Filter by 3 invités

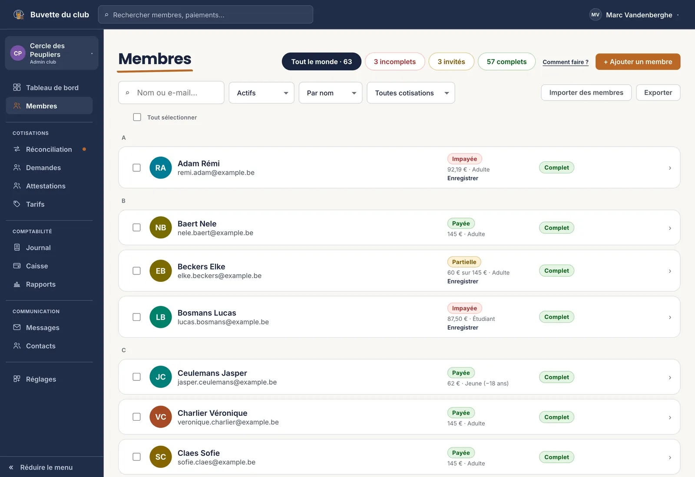(x=451, y=62)
